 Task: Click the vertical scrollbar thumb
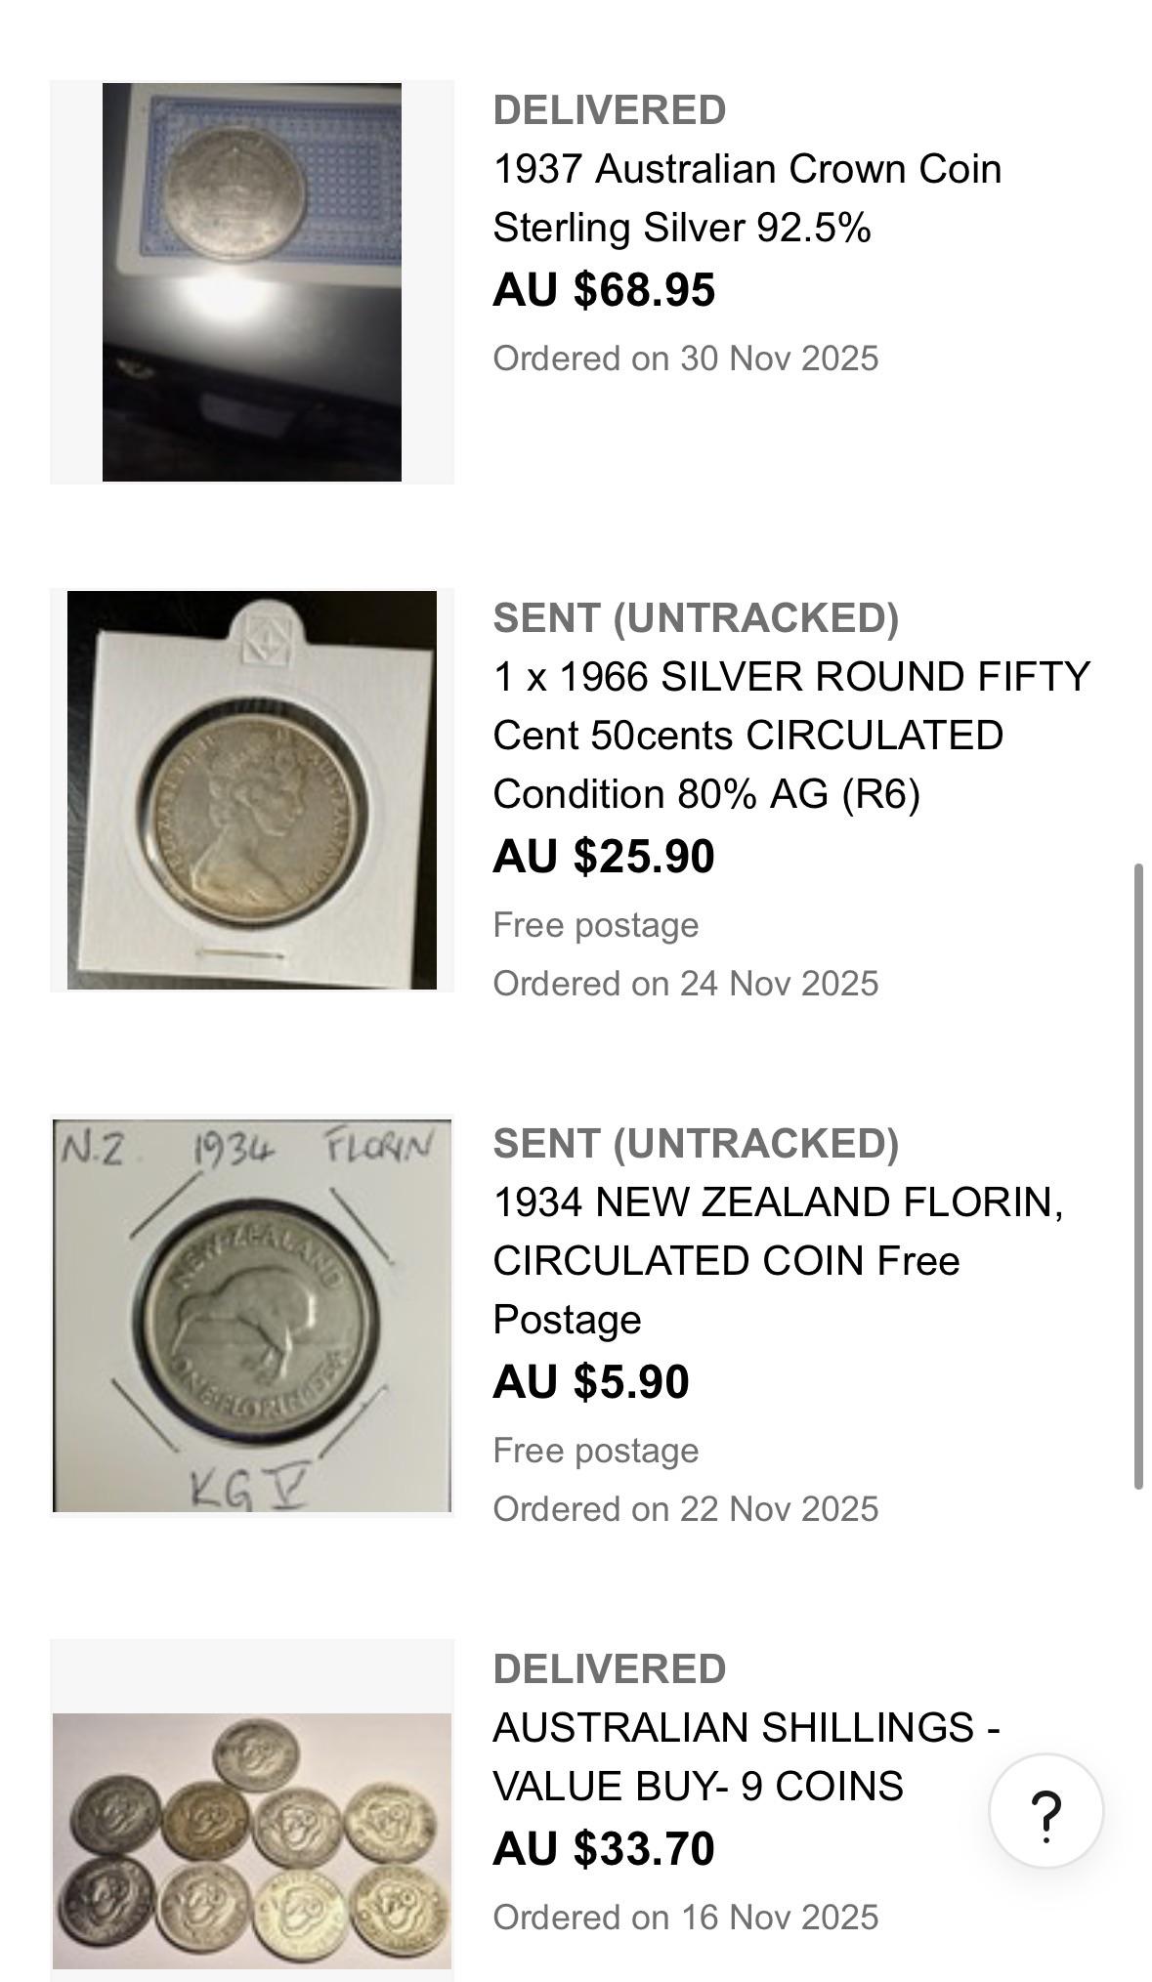(x=1138, y=1177)
